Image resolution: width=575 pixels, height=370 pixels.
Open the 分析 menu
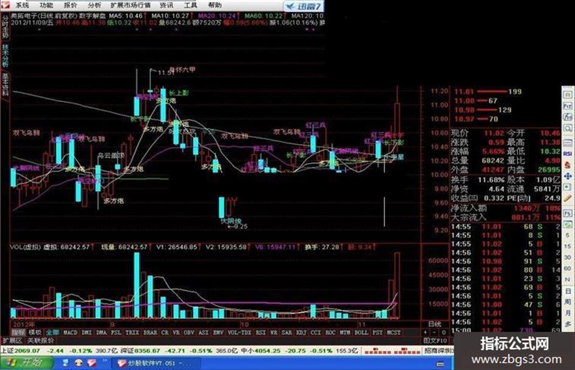click(94, 5)
